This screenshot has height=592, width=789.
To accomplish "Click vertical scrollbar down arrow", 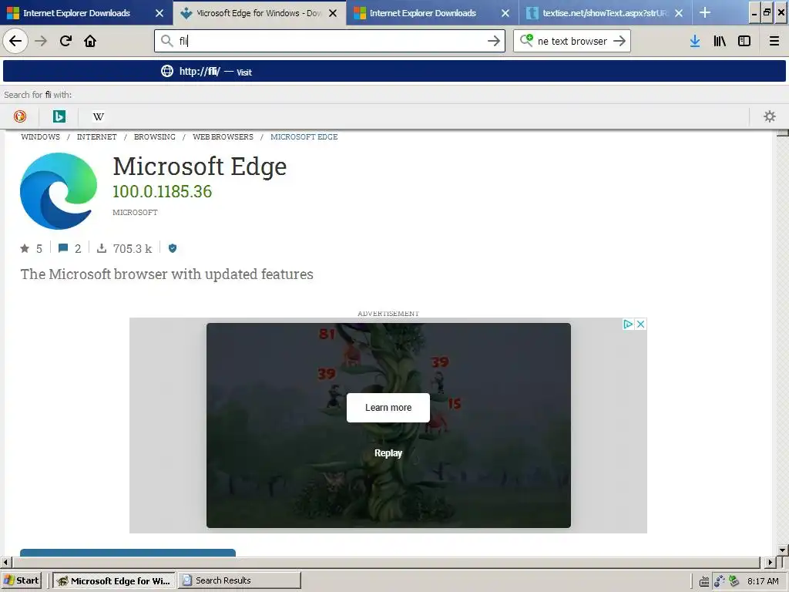I will (x=782, y=550).
